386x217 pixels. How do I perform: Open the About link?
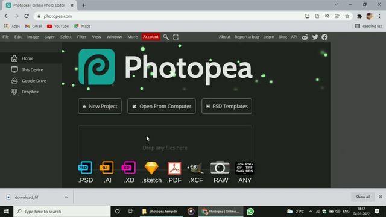224,37
